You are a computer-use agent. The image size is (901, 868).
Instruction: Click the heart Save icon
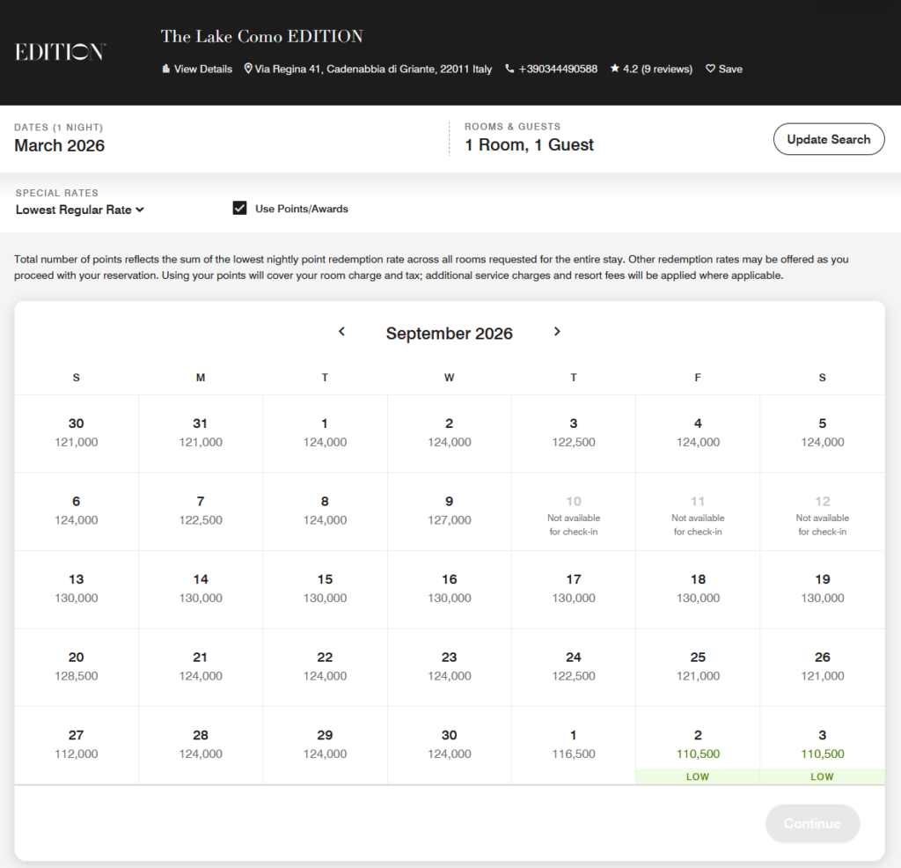coord(711,69)
